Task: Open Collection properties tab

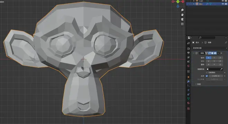Action: pyautogui.click(x=189, y=72)
